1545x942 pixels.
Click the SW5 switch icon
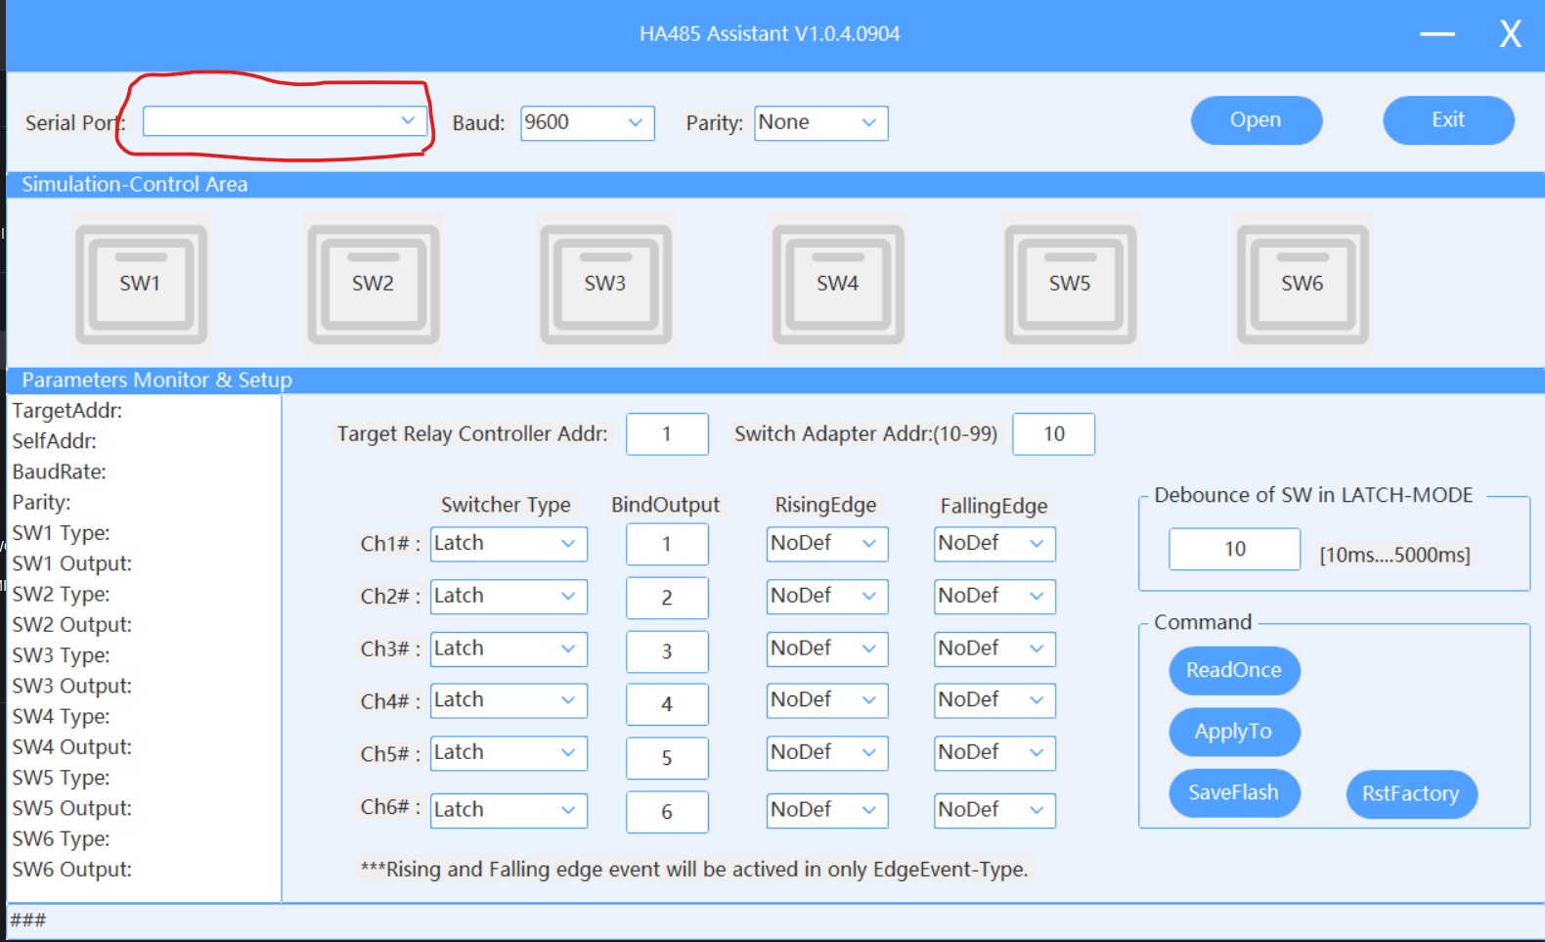1070,284
